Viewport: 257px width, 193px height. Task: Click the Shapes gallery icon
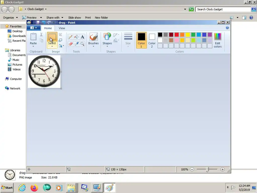click(107, 37)
